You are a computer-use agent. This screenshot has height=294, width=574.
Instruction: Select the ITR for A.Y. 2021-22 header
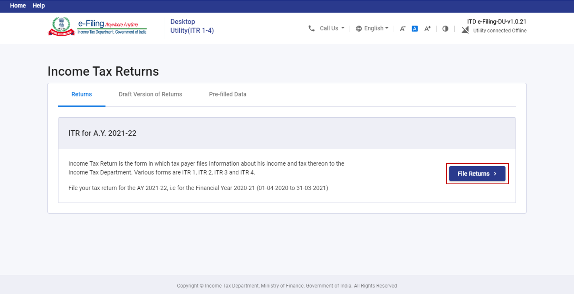tap(102, 133)
